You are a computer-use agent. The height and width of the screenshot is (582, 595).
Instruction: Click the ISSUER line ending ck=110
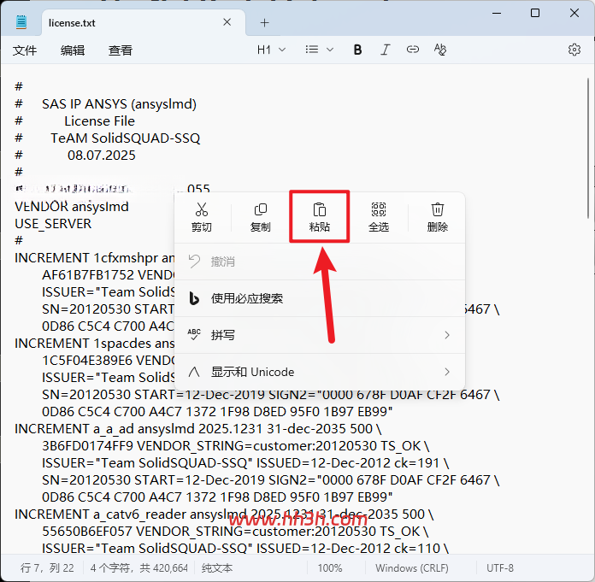click(245, 549)
